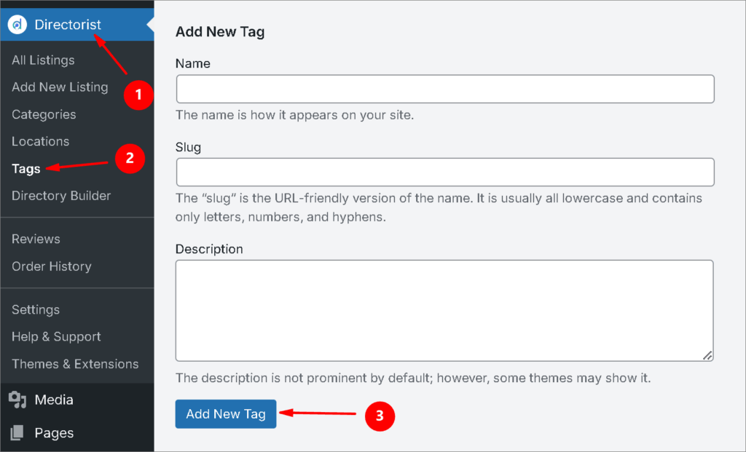Open the Directorist main menu
The height and width of the screenshot is (452, 746).
click(x=68, y=25)
